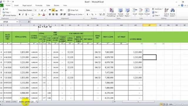This screenshot has width=188, height=106.
Task: Center text horizontally
Action: click(x=53, y=14)
